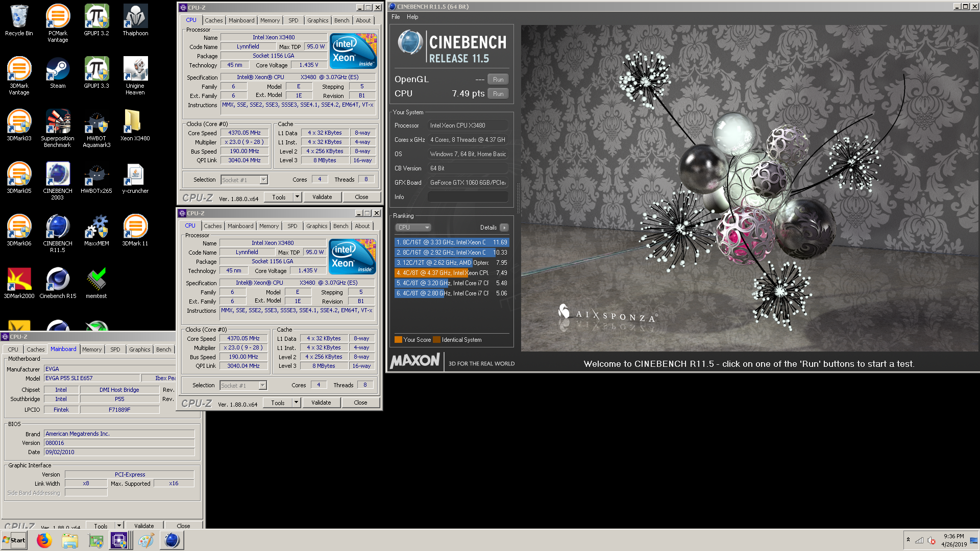The height and width of the screenshot is (551, 980).
Task: Launch MaxxMEM desktop icon
Action: [96, 231]
